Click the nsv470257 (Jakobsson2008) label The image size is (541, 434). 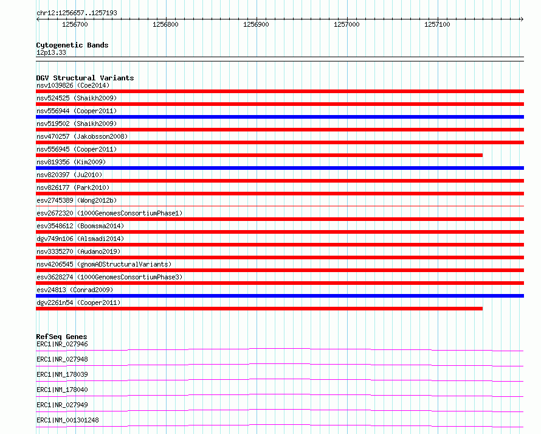[x=82, y=136]
